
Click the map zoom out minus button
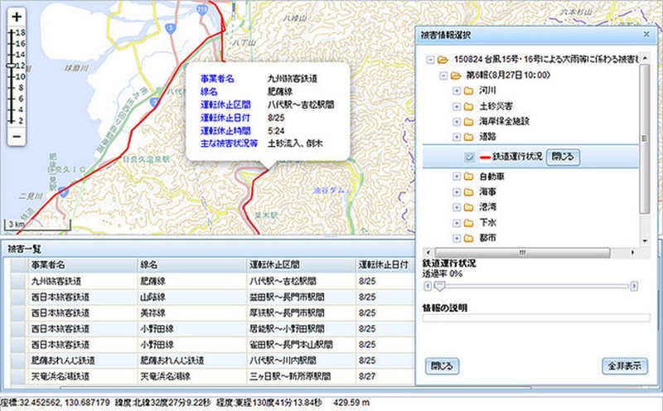(17, 136)
